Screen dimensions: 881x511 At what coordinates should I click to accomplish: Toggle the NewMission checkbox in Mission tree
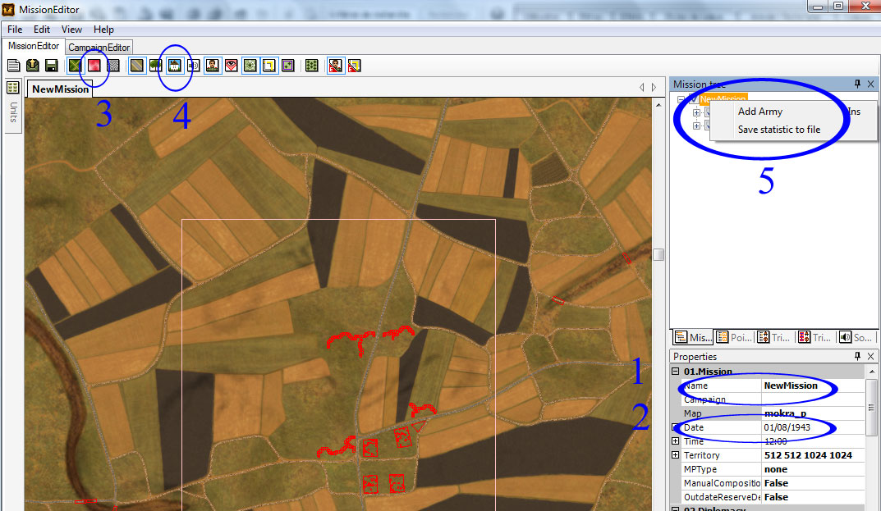(693, 100)
